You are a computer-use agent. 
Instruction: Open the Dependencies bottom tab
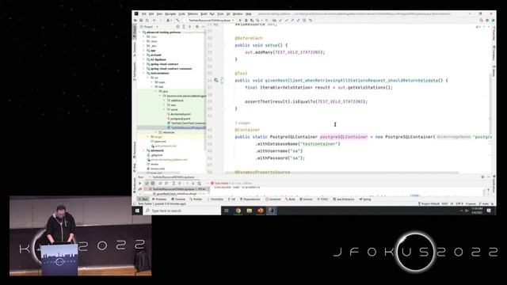pos(250,199)
